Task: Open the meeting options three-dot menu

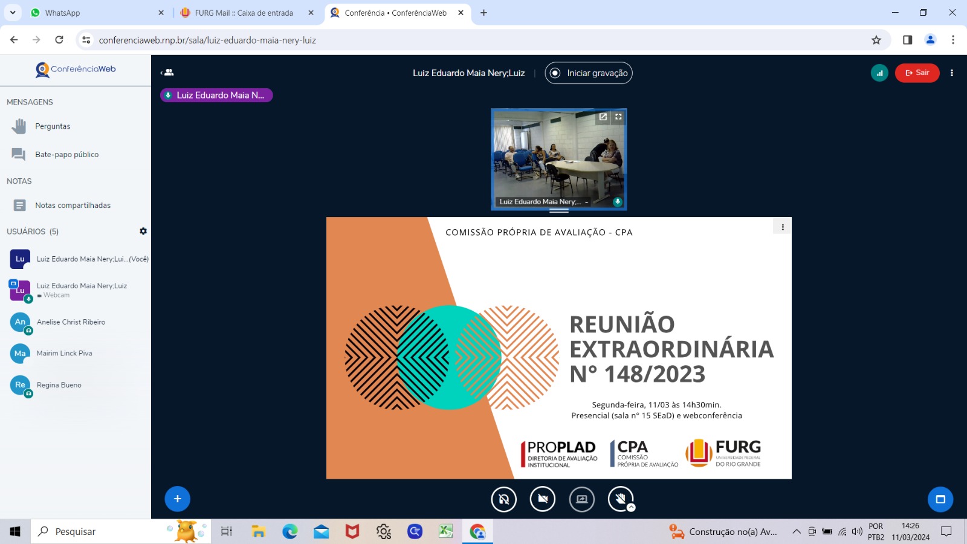Action: [952, 73]
